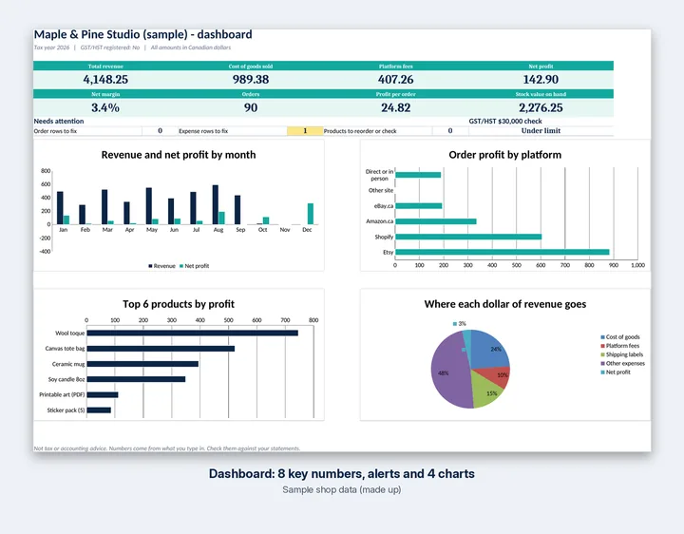Click the blue 24% pie slice
The image size is (684, 534).
coord(491,349)
